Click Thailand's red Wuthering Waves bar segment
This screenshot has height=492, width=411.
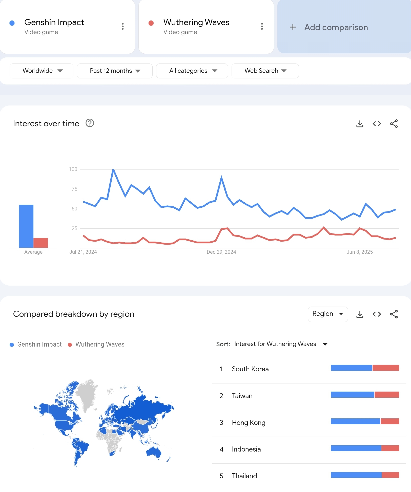[x=391, y=475]
